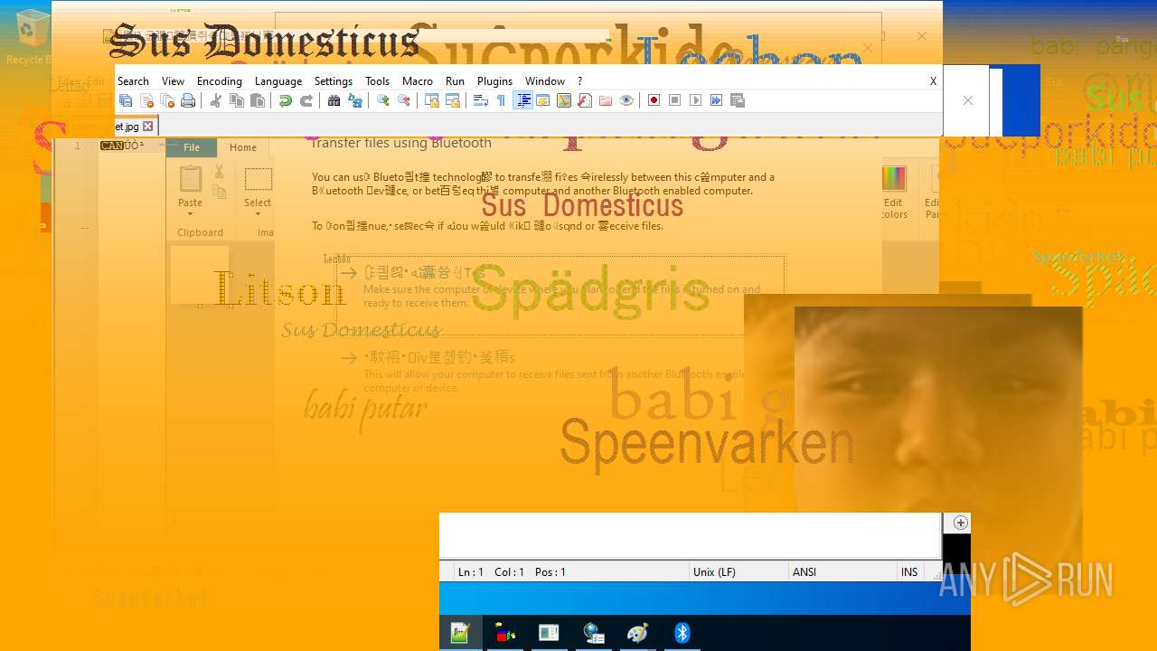
Task: Click the Paint palette taskbar icon
Action: point(637,633)
